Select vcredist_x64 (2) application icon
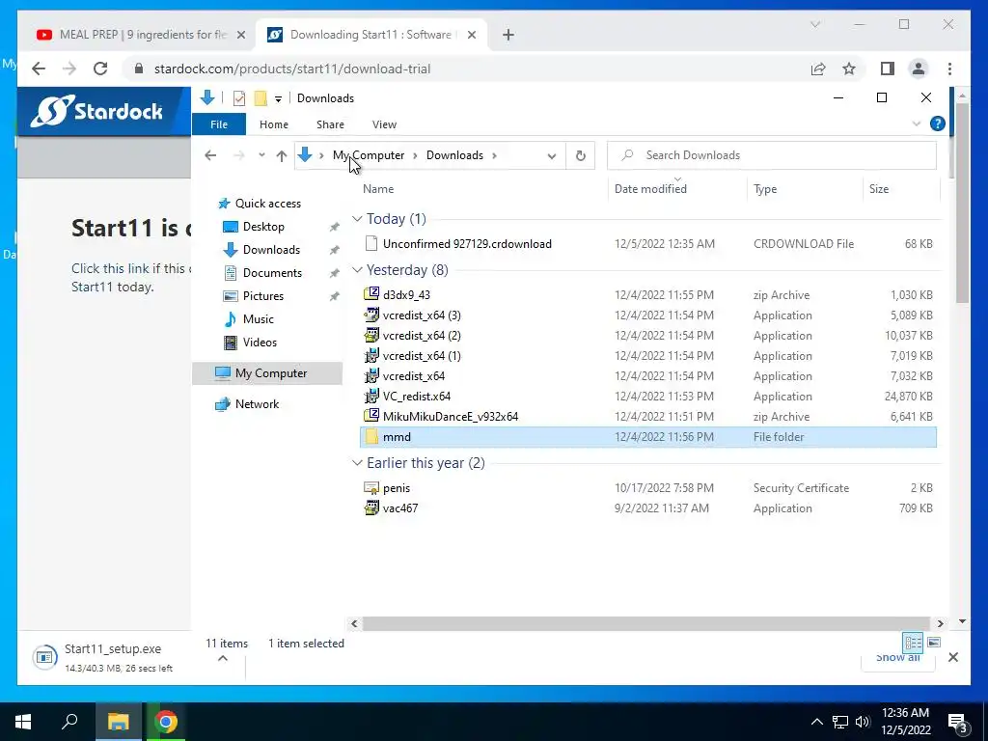This screenshot has width=988, height=741. [371, 335]
